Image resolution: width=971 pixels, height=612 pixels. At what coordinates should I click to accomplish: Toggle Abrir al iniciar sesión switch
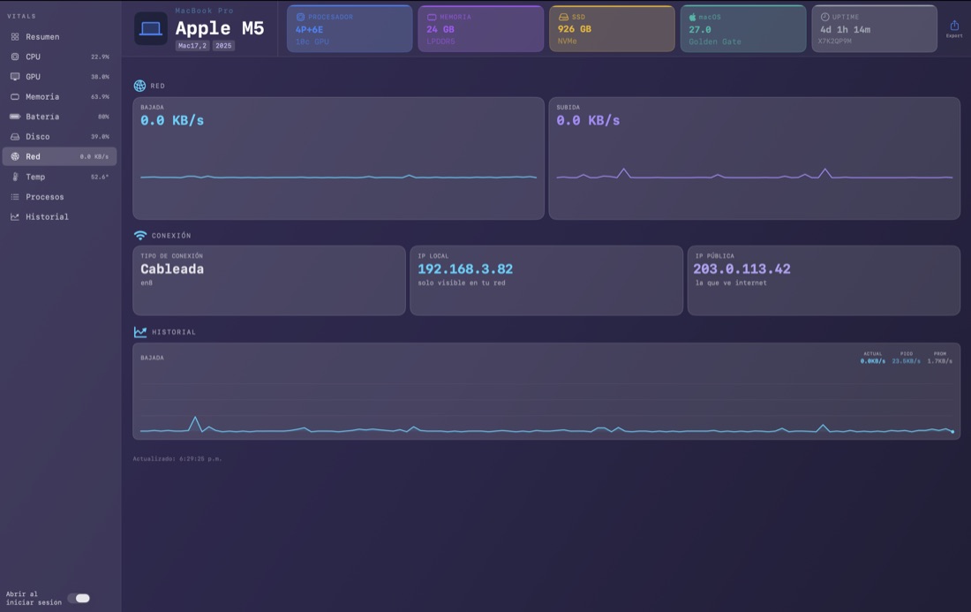pos(79,599)
